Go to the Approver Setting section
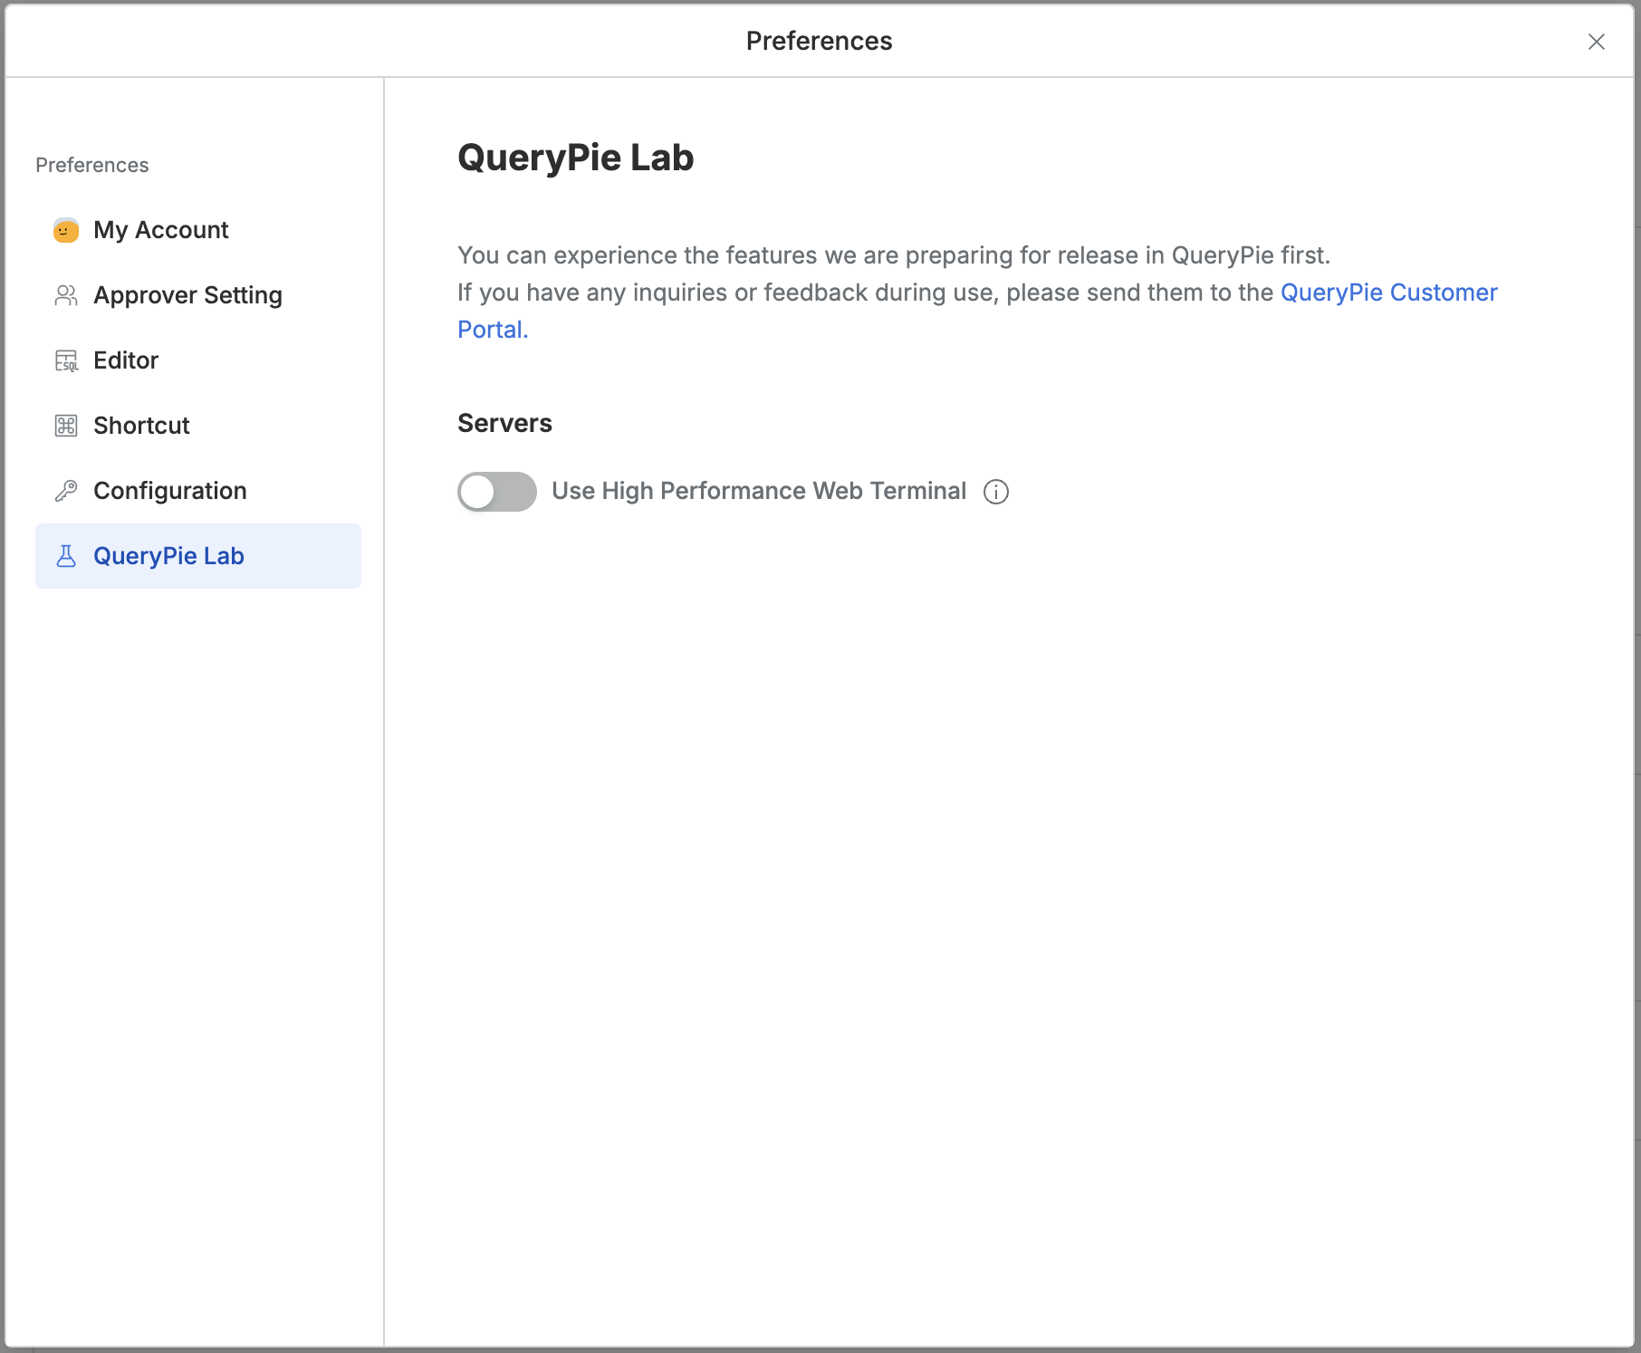The image size is (1641, 1353). pos(187,295)
